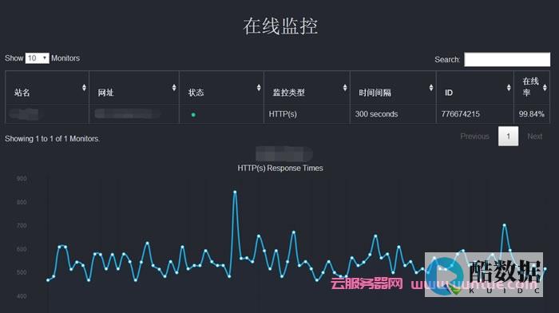Select page 1 in pagination
The width and height of the screenshot is (559, 313).
point(509,137)
